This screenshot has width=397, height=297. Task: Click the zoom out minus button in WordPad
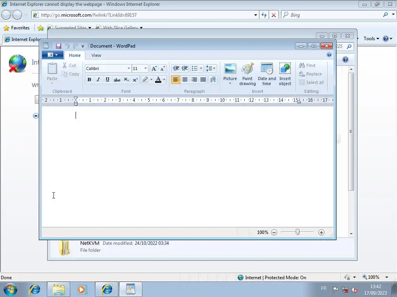(x=274, y=232)
